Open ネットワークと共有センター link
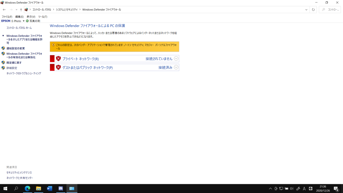Viewport: 343px width, 193px height. 20,178
